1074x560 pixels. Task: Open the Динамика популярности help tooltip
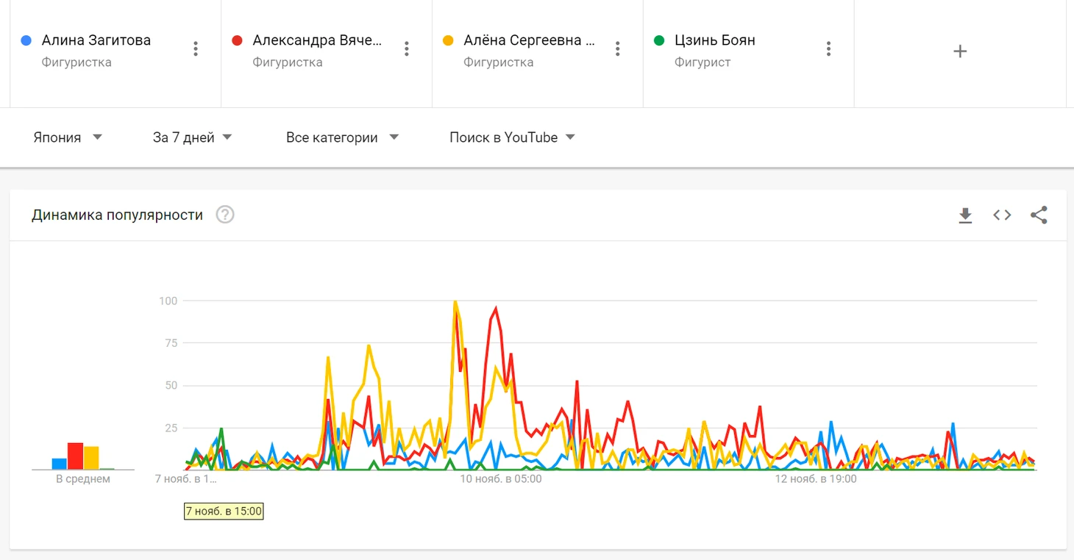[x=225, y=215]
